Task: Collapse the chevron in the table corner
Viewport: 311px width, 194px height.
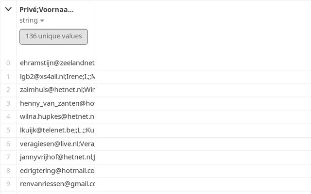Action: coord(8,9)
